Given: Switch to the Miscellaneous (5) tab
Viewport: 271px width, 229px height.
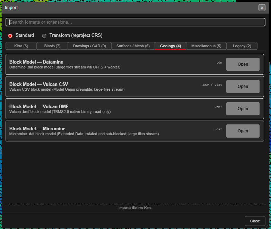Looking at the screenshot, I should pyautogui.click(x=206, y=46).
